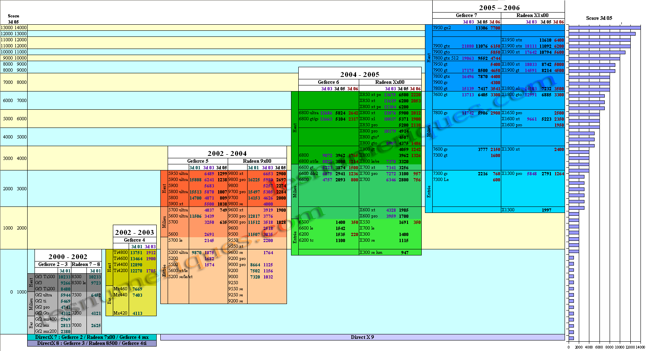This screenshot has height=351, width=649.
Task: Select the "2004 - 2005" period heading
Action: (x=360, y=74)
